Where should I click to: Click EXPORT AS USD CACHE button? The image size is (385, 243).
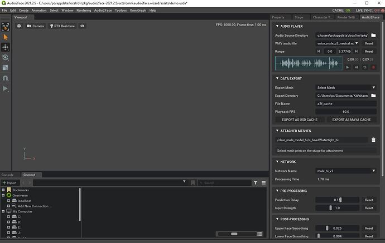[300, 120]
